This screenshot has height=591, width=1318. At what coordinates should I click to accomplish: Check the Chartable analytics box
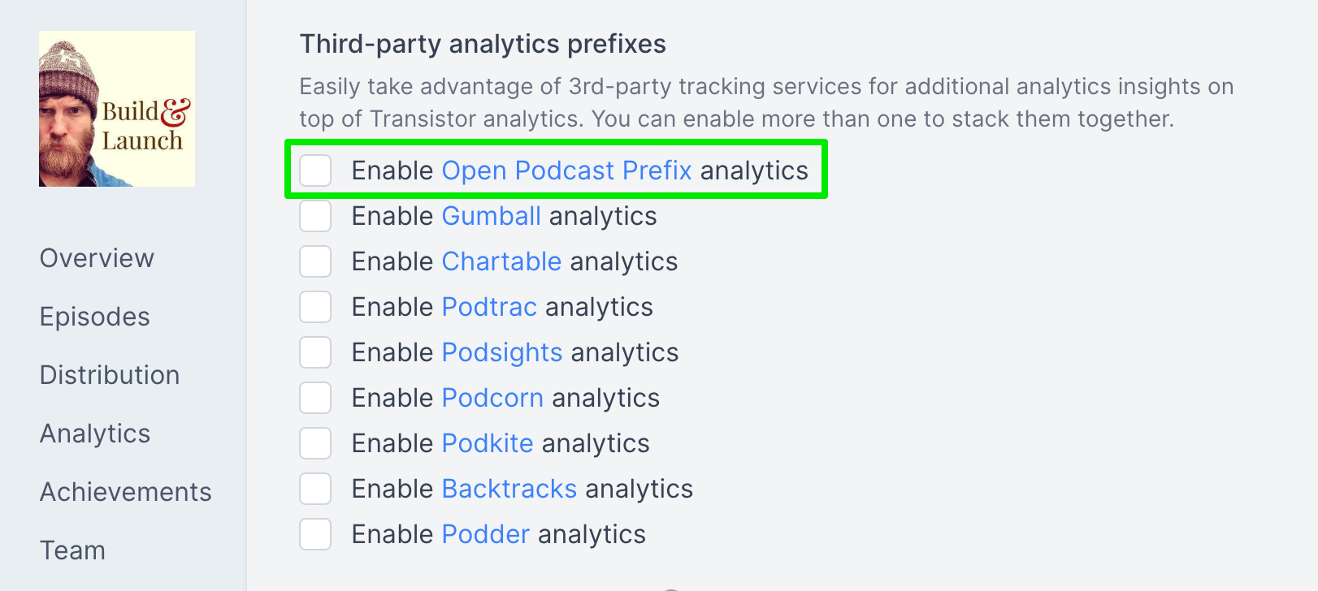tap(315, 261)
